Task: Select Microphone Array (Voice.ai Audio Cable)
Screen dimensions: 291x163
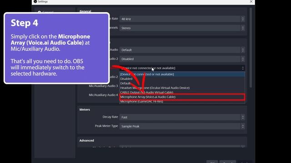Action: (182, 97)
